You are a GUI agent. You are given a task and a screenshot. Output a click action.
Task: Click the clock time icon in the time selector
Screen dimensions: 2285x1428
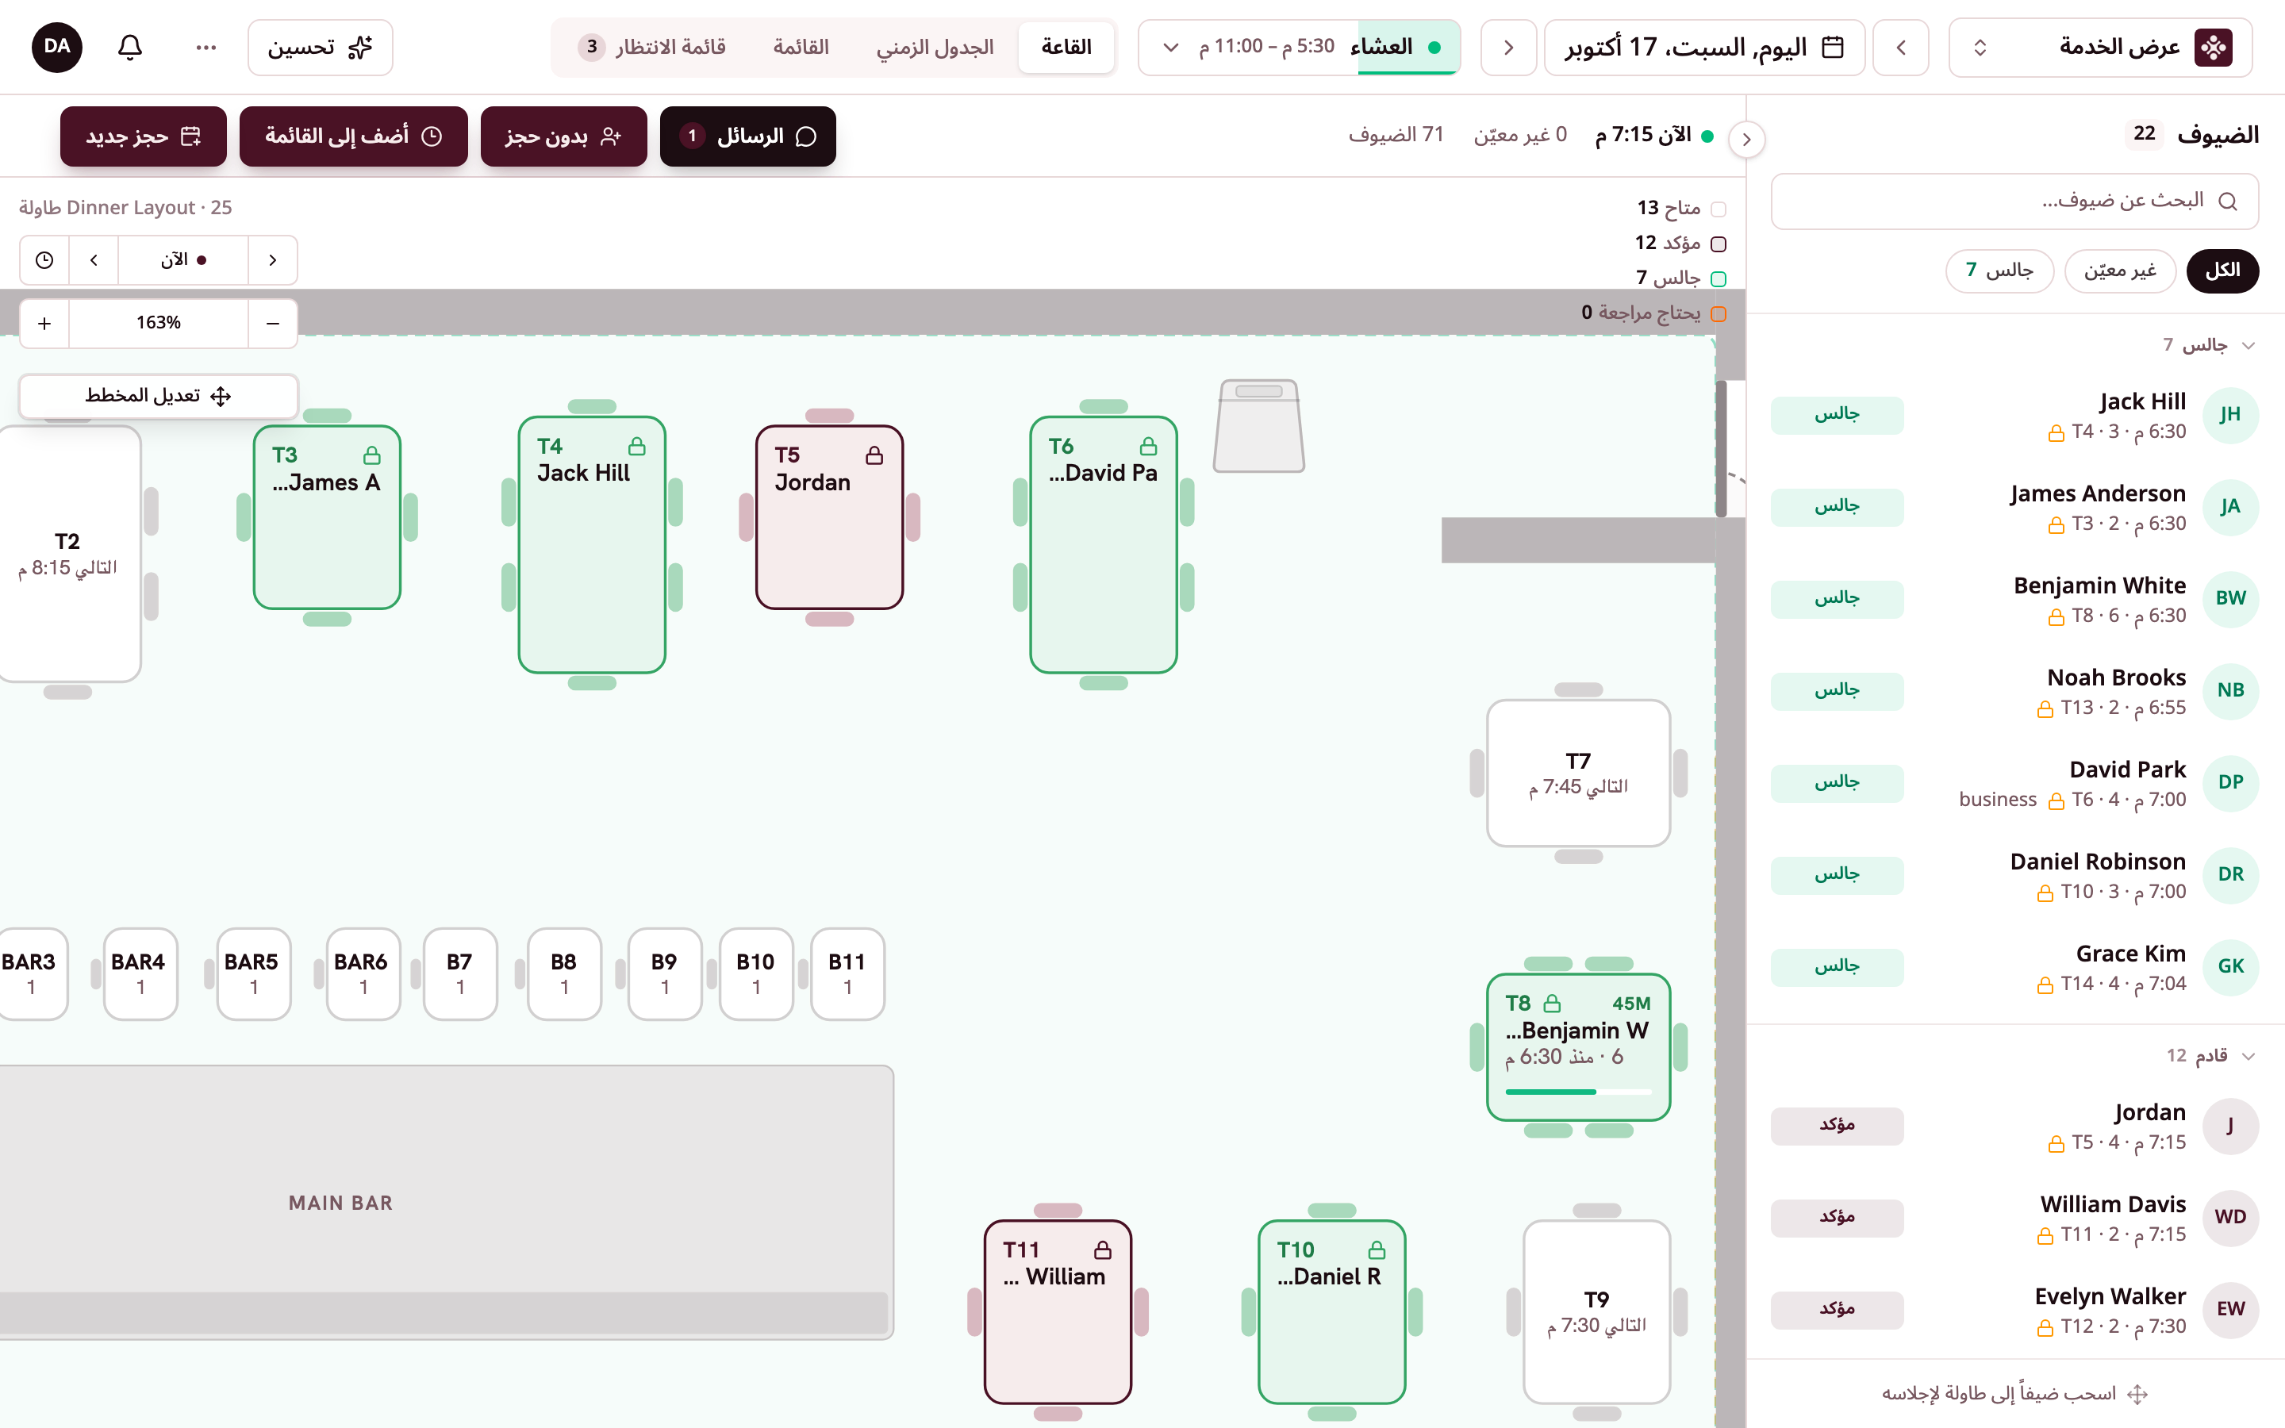click(44, 259)
